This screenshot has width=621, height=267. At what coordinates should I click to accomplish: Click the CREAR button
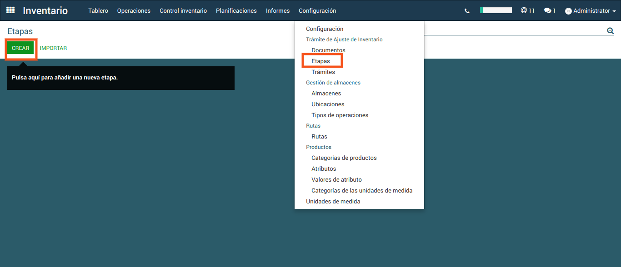[20, 48]
